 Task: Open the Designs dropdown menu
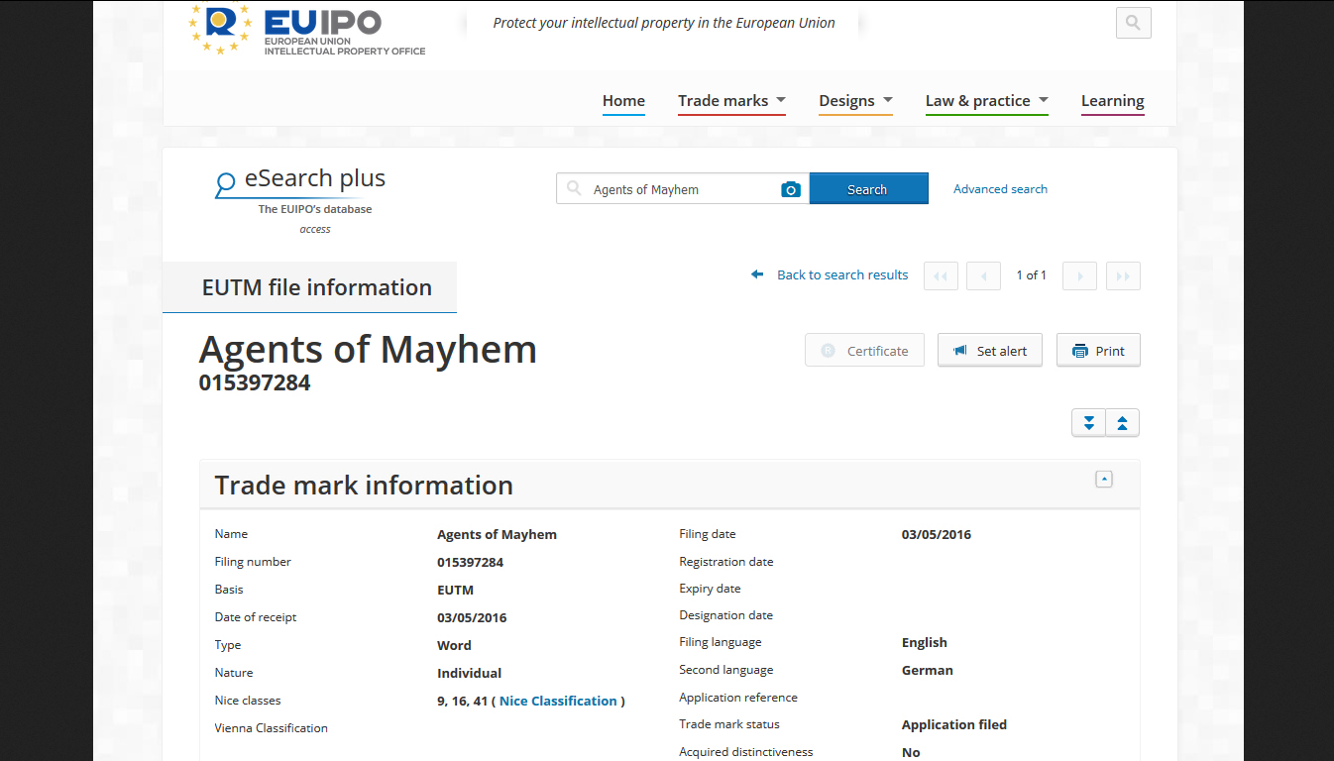coord(855,101)
